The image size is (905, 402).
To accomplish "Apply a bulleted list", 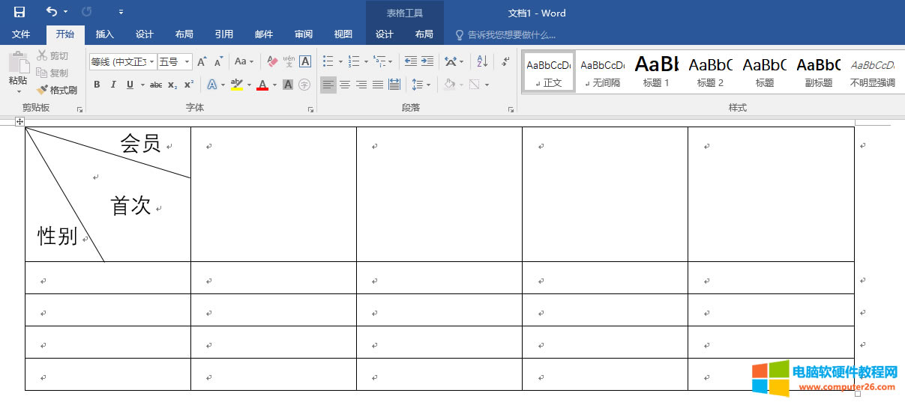I will coord(328,61).
